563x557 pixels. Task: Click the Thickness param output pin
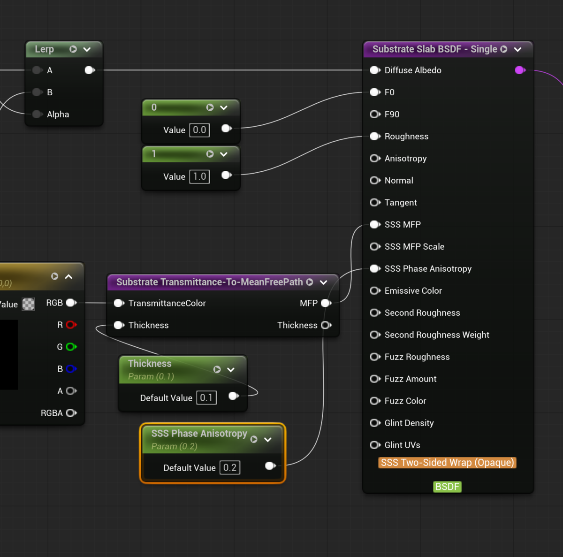(234, 397)
